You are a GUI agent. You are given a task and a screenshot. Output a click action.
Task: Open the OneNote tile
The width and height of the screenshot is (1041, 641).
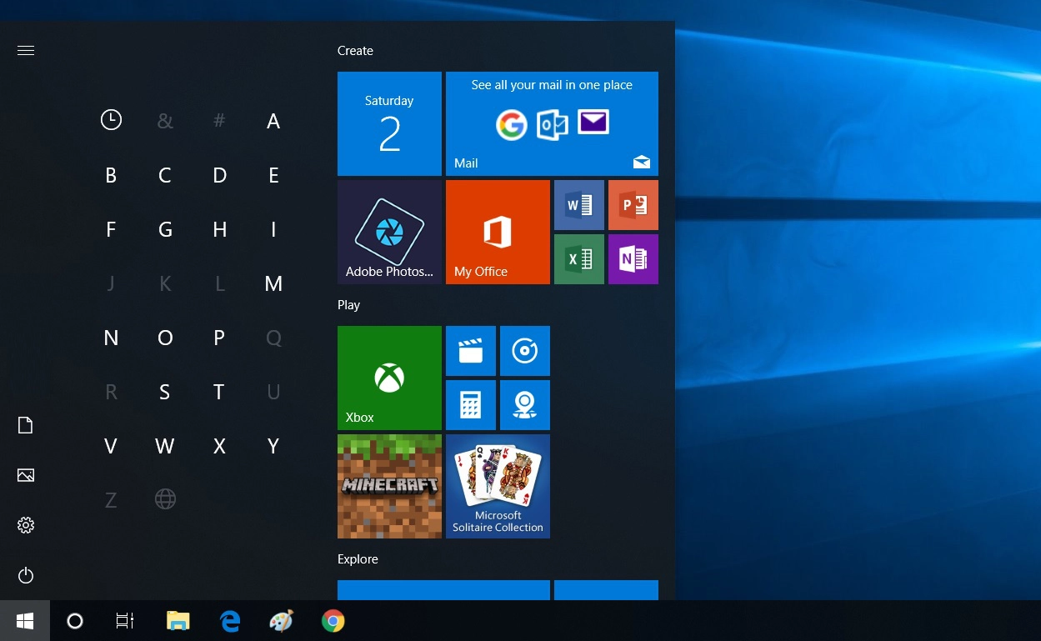(633, 259)
